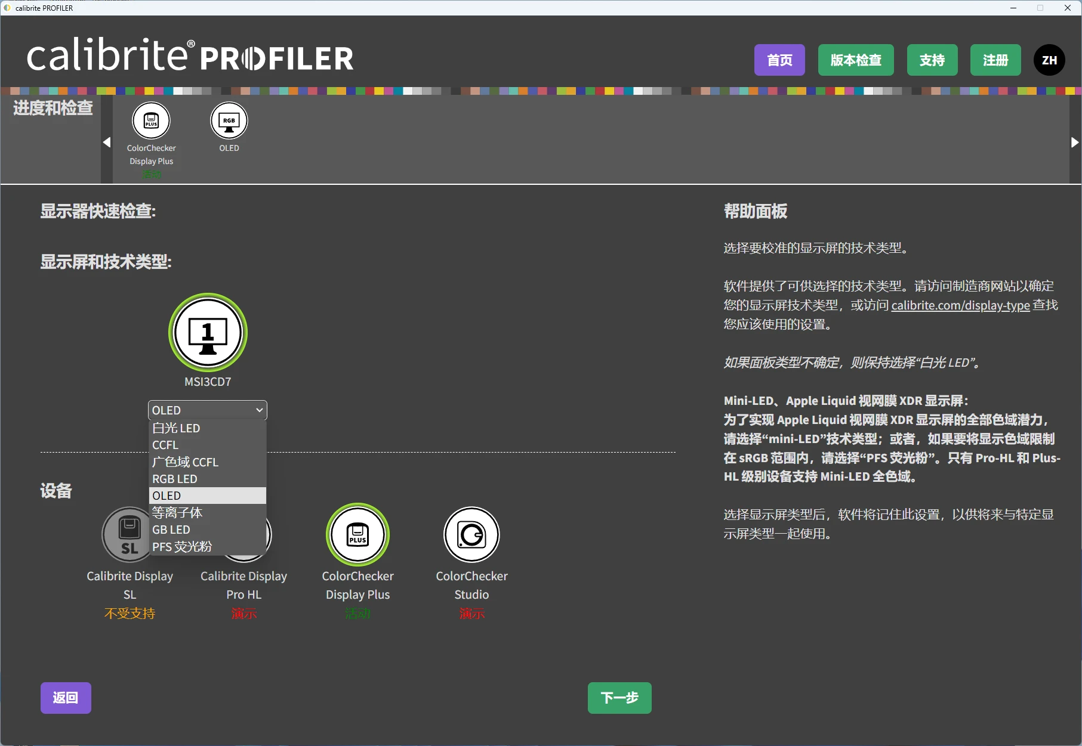
Task: Choose PFS 荧光粉 option
Action: click(x=207, y=547)
